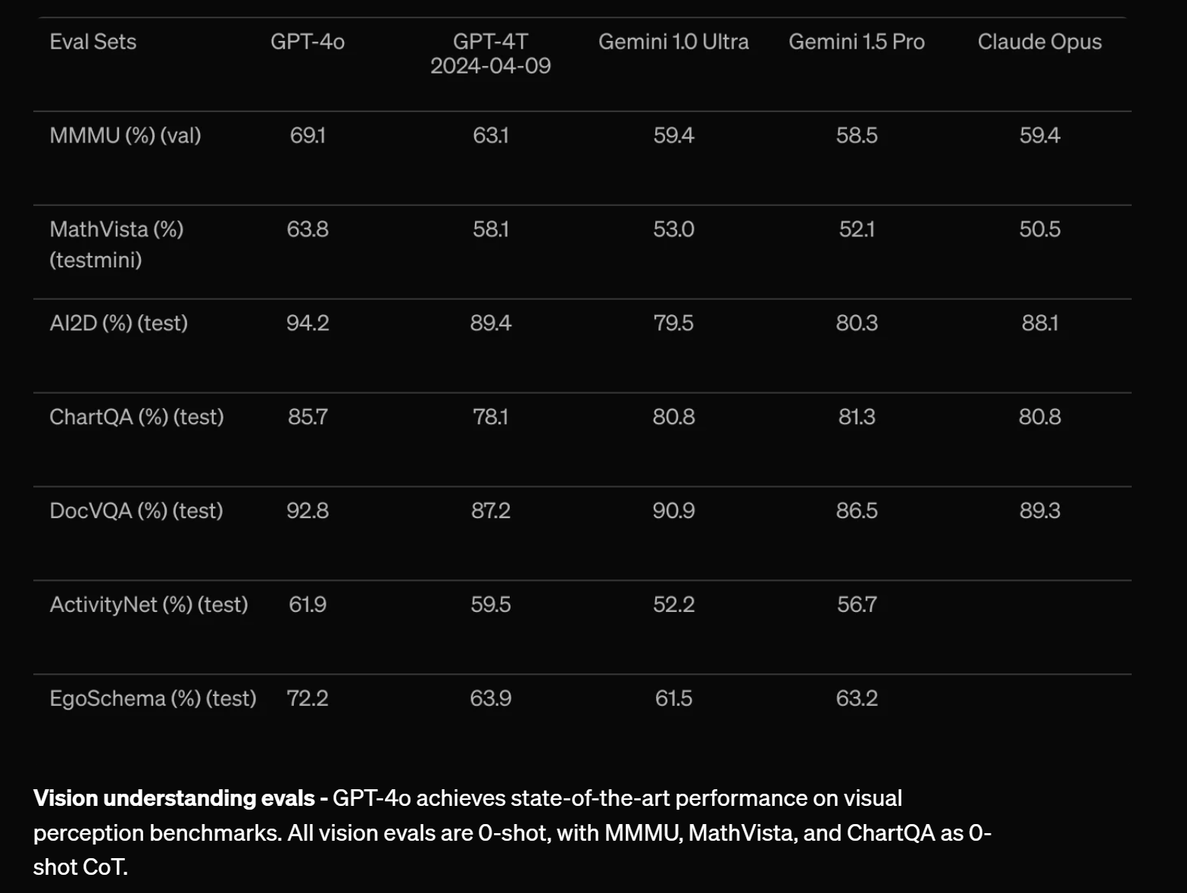Click Claude Opus DocVQA score 89.3
1187x893 pixels.
(1039, 511)
